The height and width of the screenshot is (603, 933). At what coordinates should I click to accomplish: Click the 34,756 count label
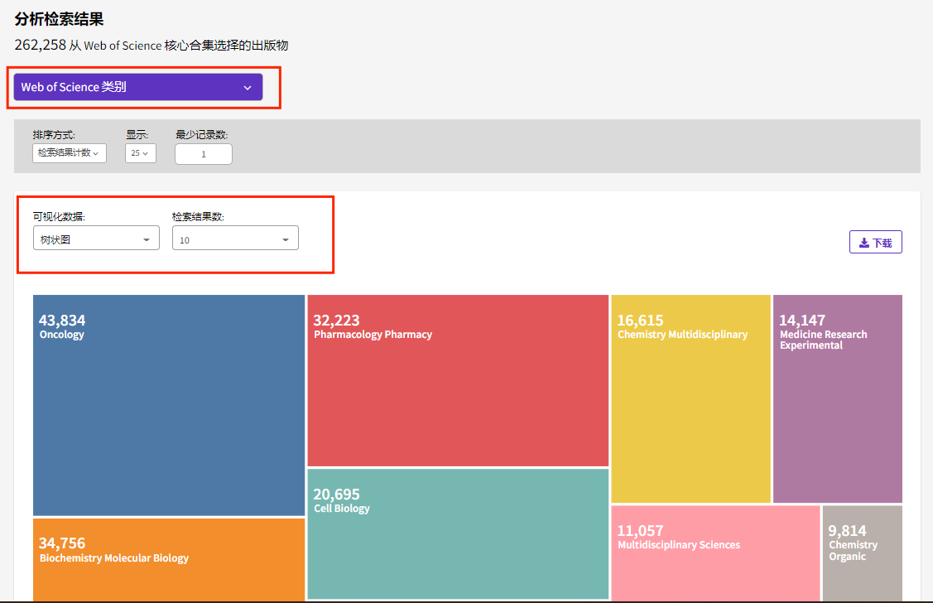tap(62, 543)
